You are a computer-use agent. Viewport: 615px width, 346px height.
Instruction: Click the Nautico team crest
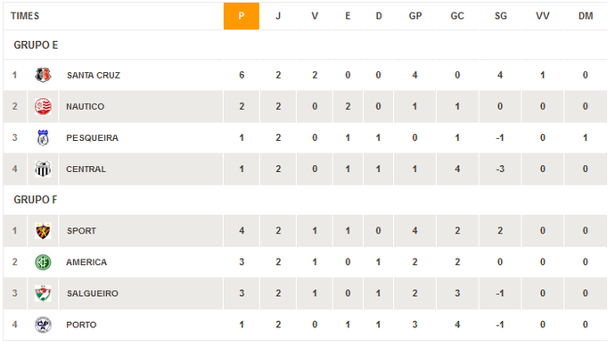[43, 106]
